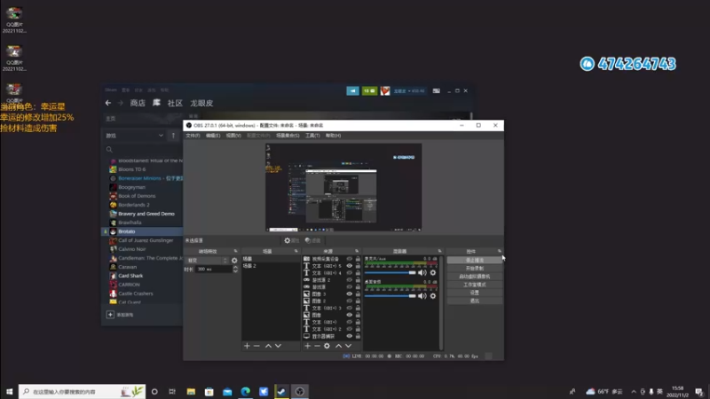
Task: Open Steam notifications green mail icon
Action: [x=369, y=91]
